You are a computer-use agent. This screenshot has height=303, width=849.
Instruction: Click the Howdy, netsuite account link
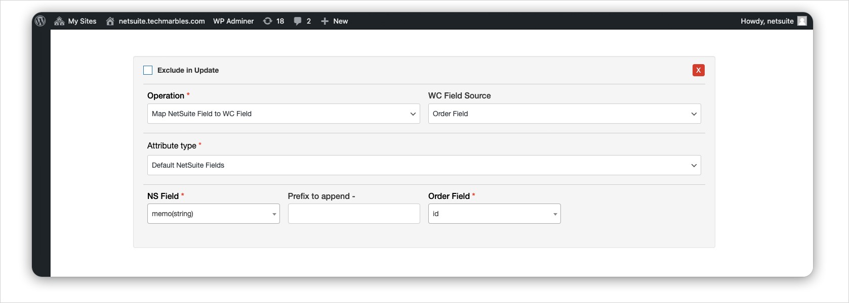(767, 21)
